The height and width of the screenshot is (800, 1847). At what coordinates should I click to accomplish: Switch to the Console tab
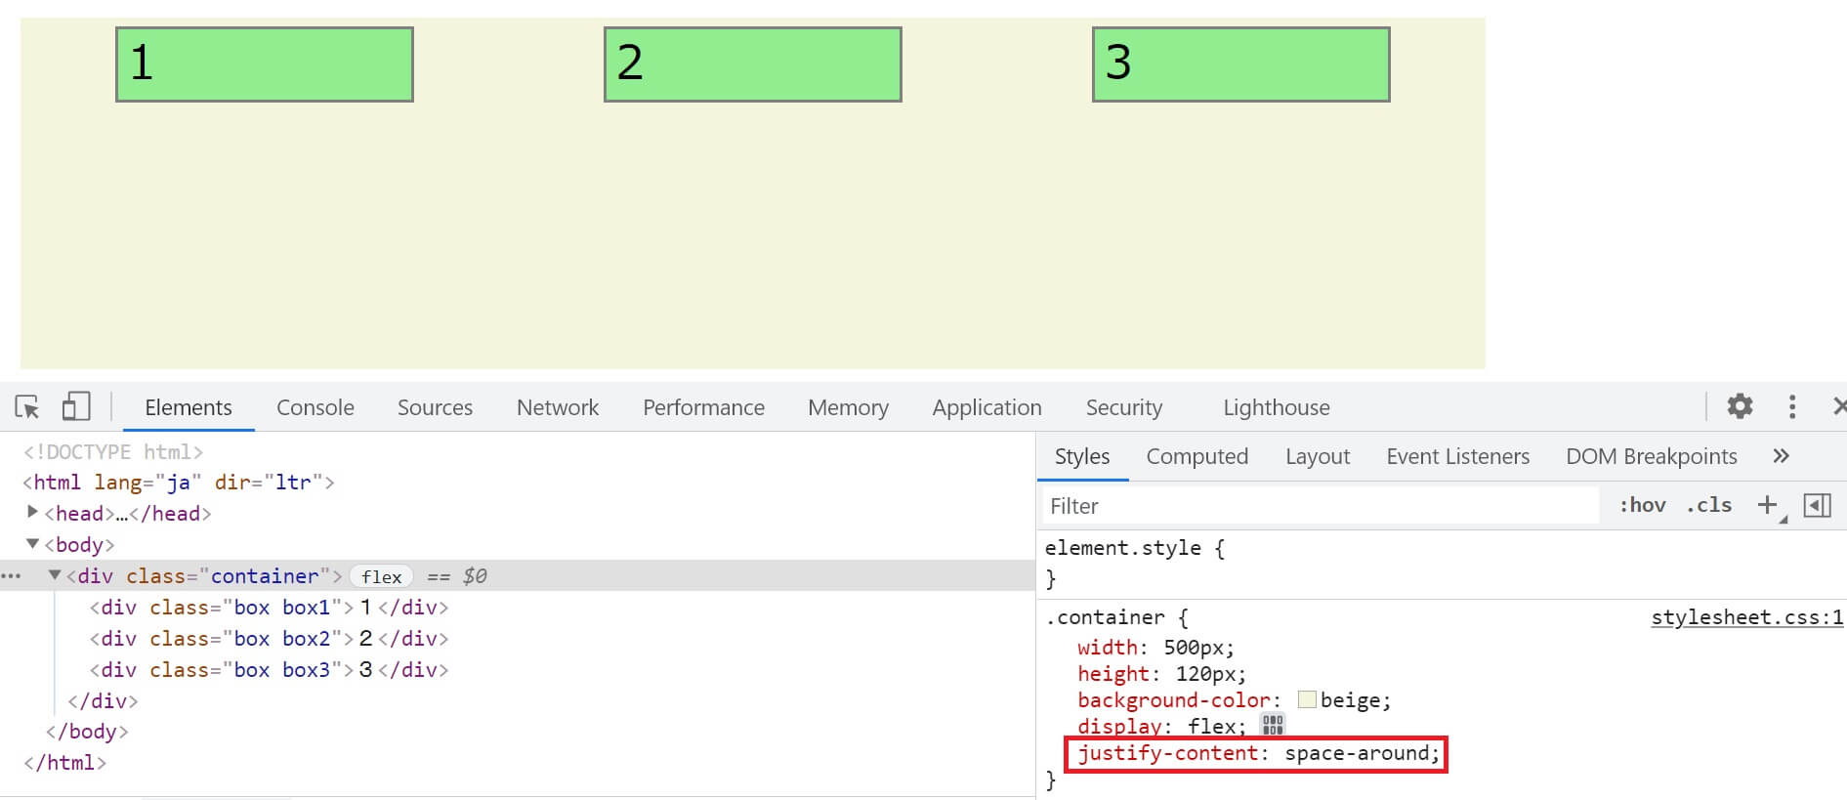(x=315, y=407)
